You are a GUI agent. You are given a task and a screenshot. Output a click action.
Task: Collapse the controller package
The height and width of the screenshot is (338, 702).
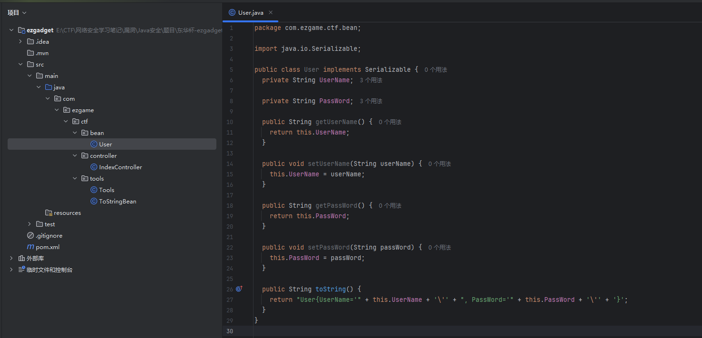coord(75,156)
